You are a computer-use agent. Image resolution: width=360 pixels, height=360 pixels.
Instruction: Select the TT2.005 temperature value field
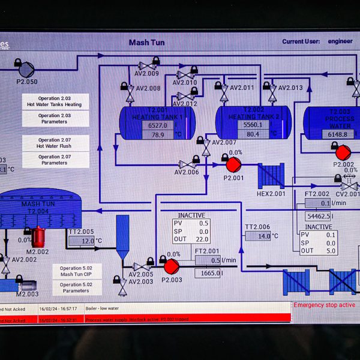81,241
